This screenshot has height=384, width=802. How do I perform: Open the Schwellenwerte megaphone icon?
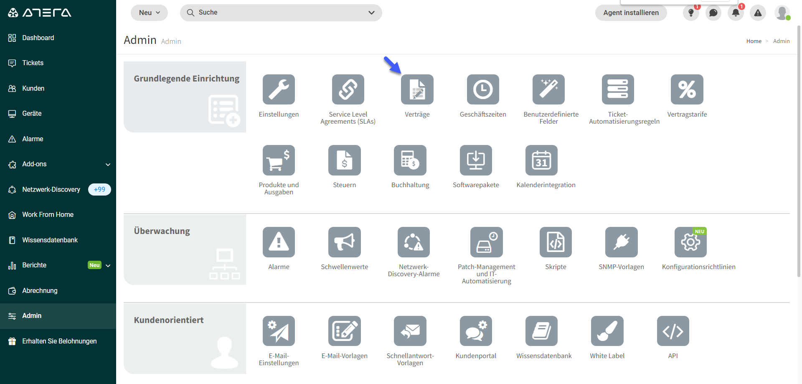click(345, 242)
